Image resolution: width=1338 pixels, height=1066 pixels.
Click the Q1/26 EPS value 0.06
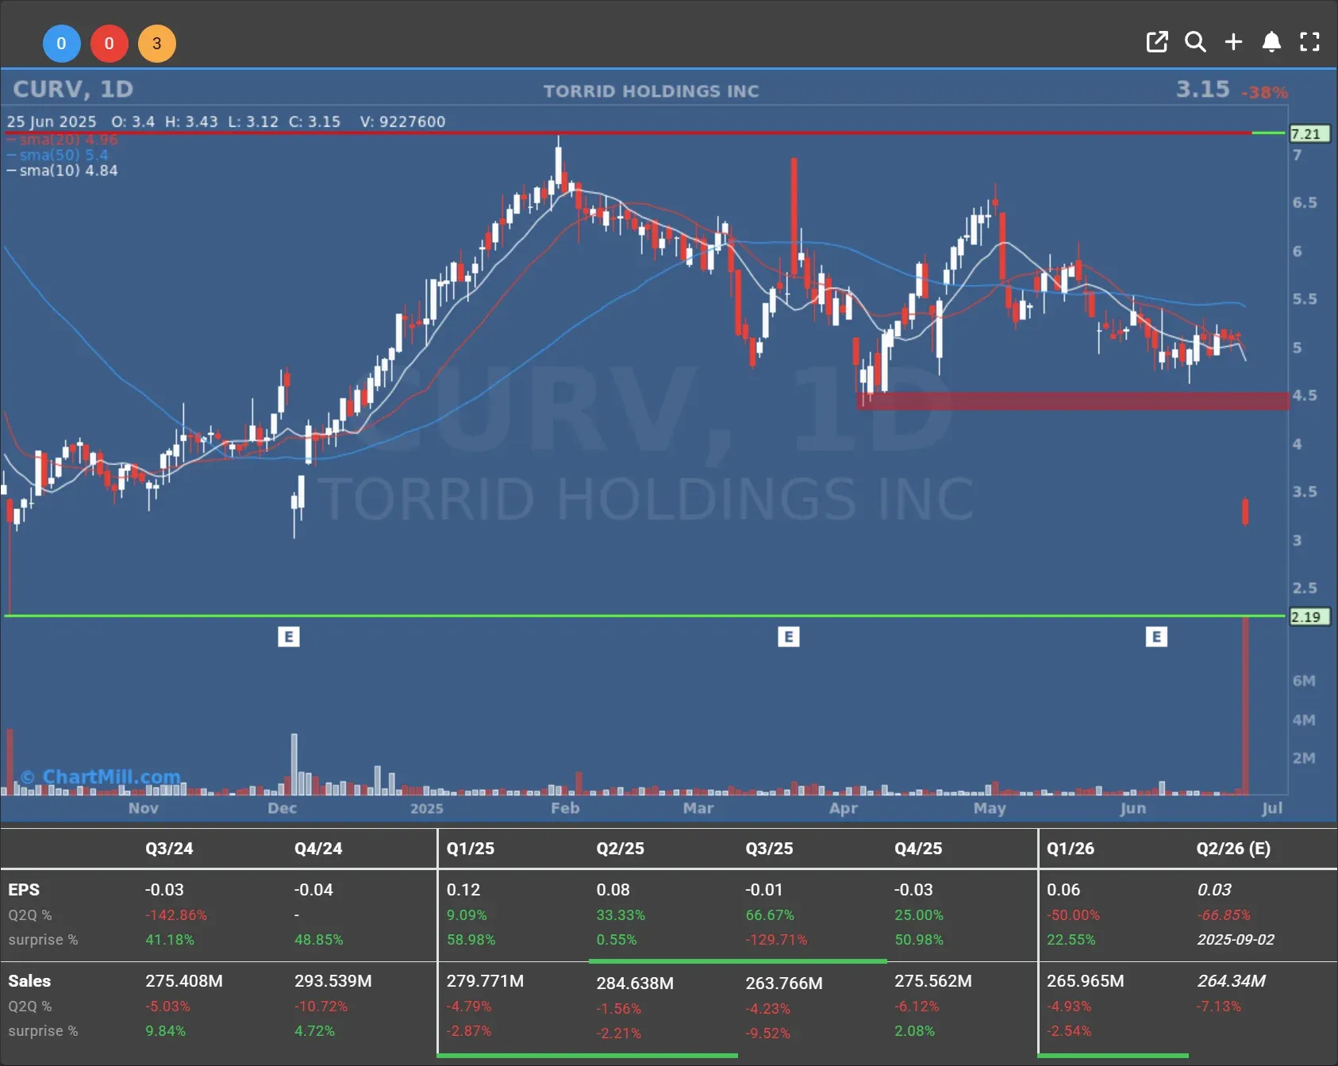point(1063,890)
